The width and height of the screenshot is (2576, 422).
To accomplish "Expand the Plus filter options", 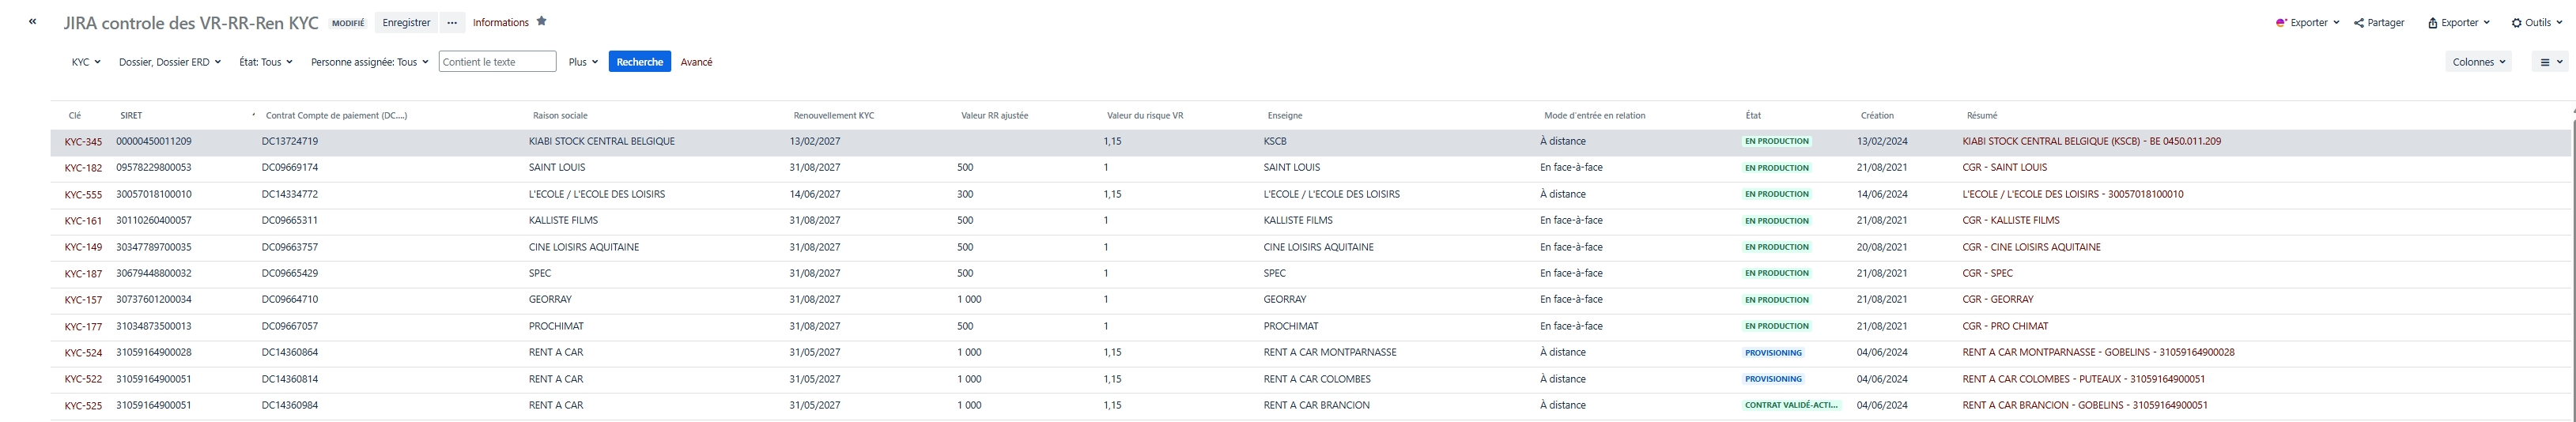I will coord(583,62).
